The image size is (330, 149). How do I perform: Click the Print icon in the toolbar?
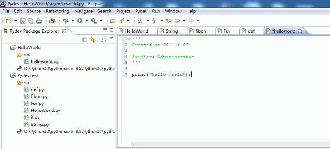point(39,21)
